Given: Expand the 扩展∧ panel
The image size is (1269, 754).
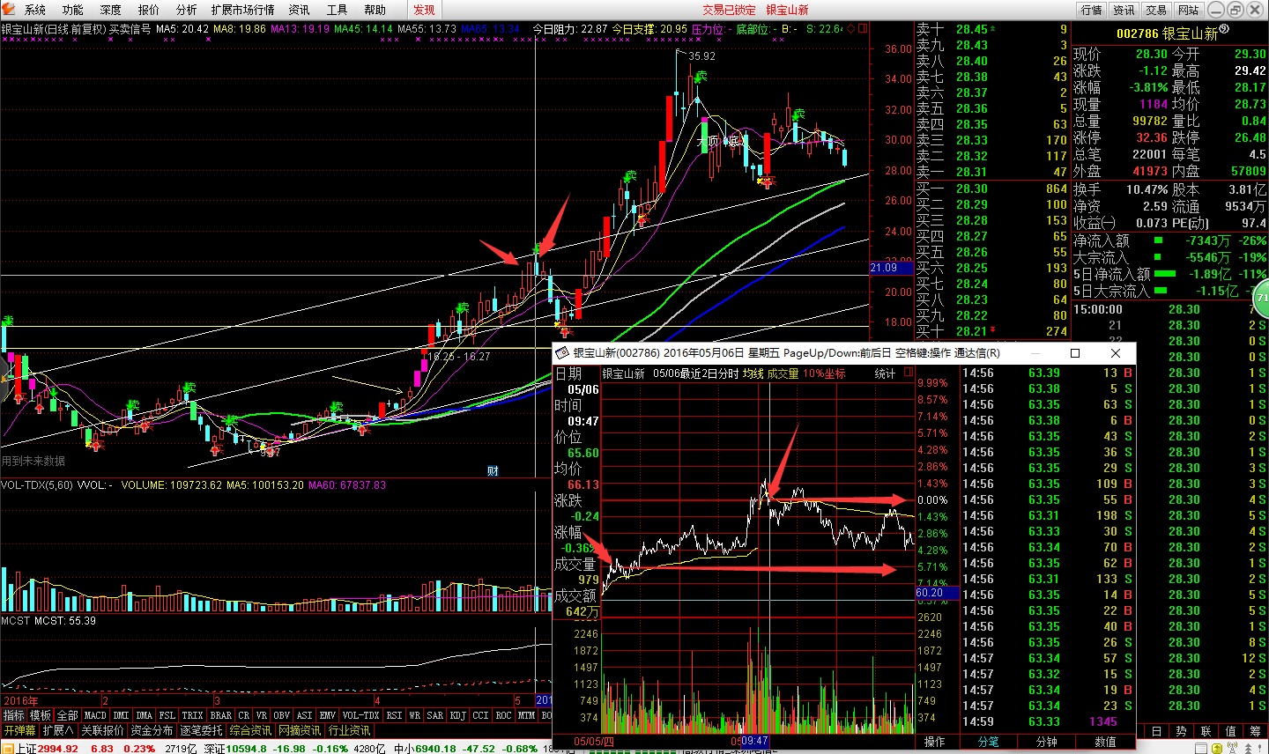Looking at the screenshot, I should tap(58, 731).
